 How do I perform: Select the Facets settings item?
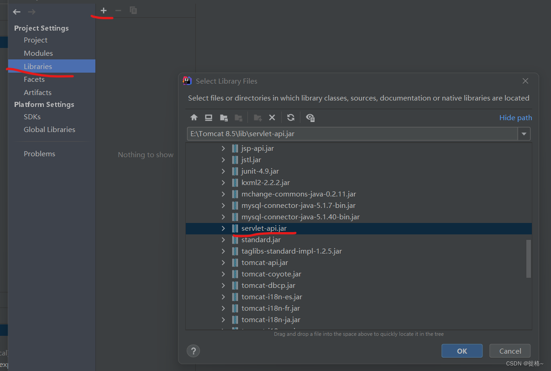34,79
